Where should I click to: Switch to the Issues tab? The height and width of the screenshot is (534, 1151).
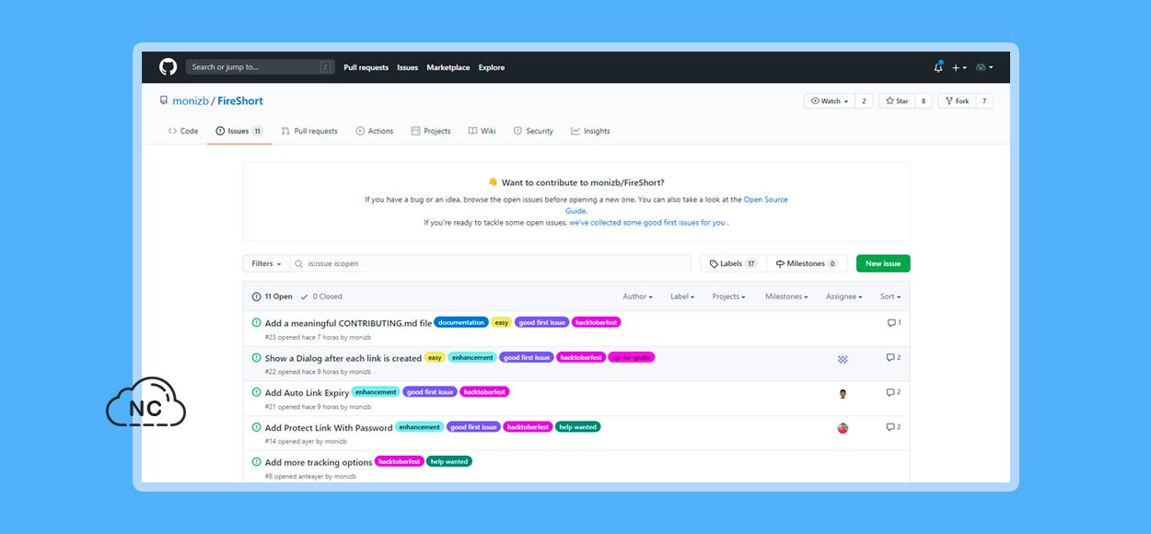click(239, 131)
